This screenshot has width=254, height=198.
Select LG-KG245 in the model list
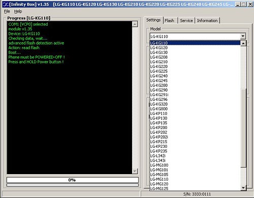195,81
